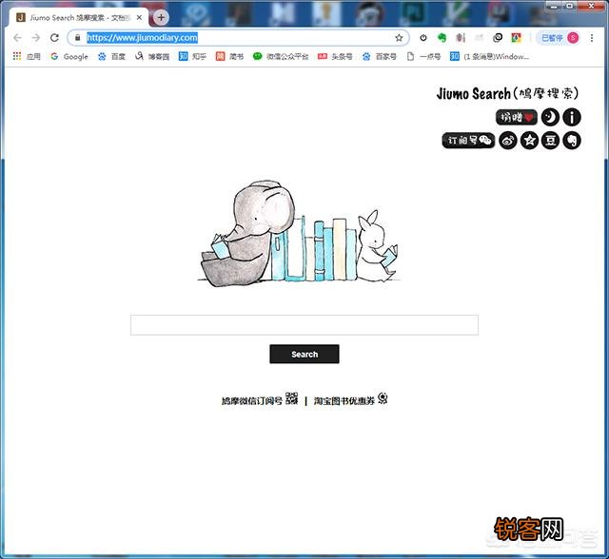This screenshot has height=559, width=609.
Task: Focus the Jiumo search input box
Action: point(304,325)
